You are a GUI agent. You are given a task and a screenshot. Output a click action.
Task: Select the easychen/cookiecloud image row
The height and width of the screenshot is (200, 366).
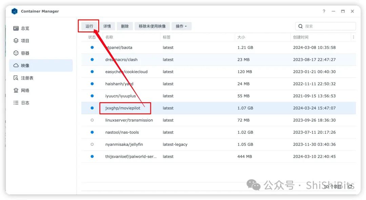click(x=219, y=71)
